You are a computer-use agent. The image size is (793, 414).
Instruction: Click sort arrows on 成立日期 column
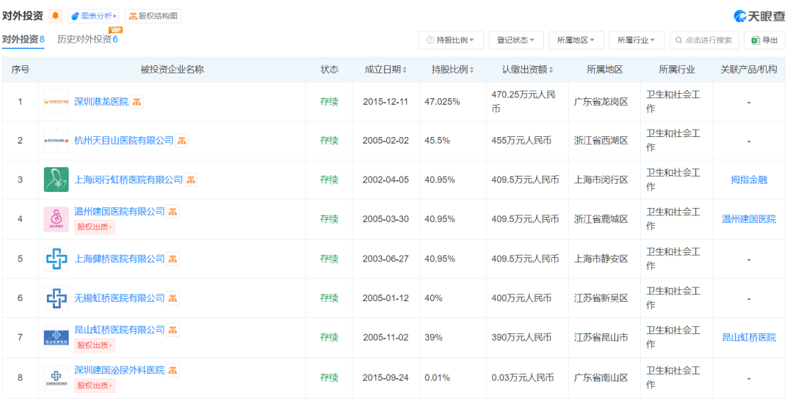406,70
